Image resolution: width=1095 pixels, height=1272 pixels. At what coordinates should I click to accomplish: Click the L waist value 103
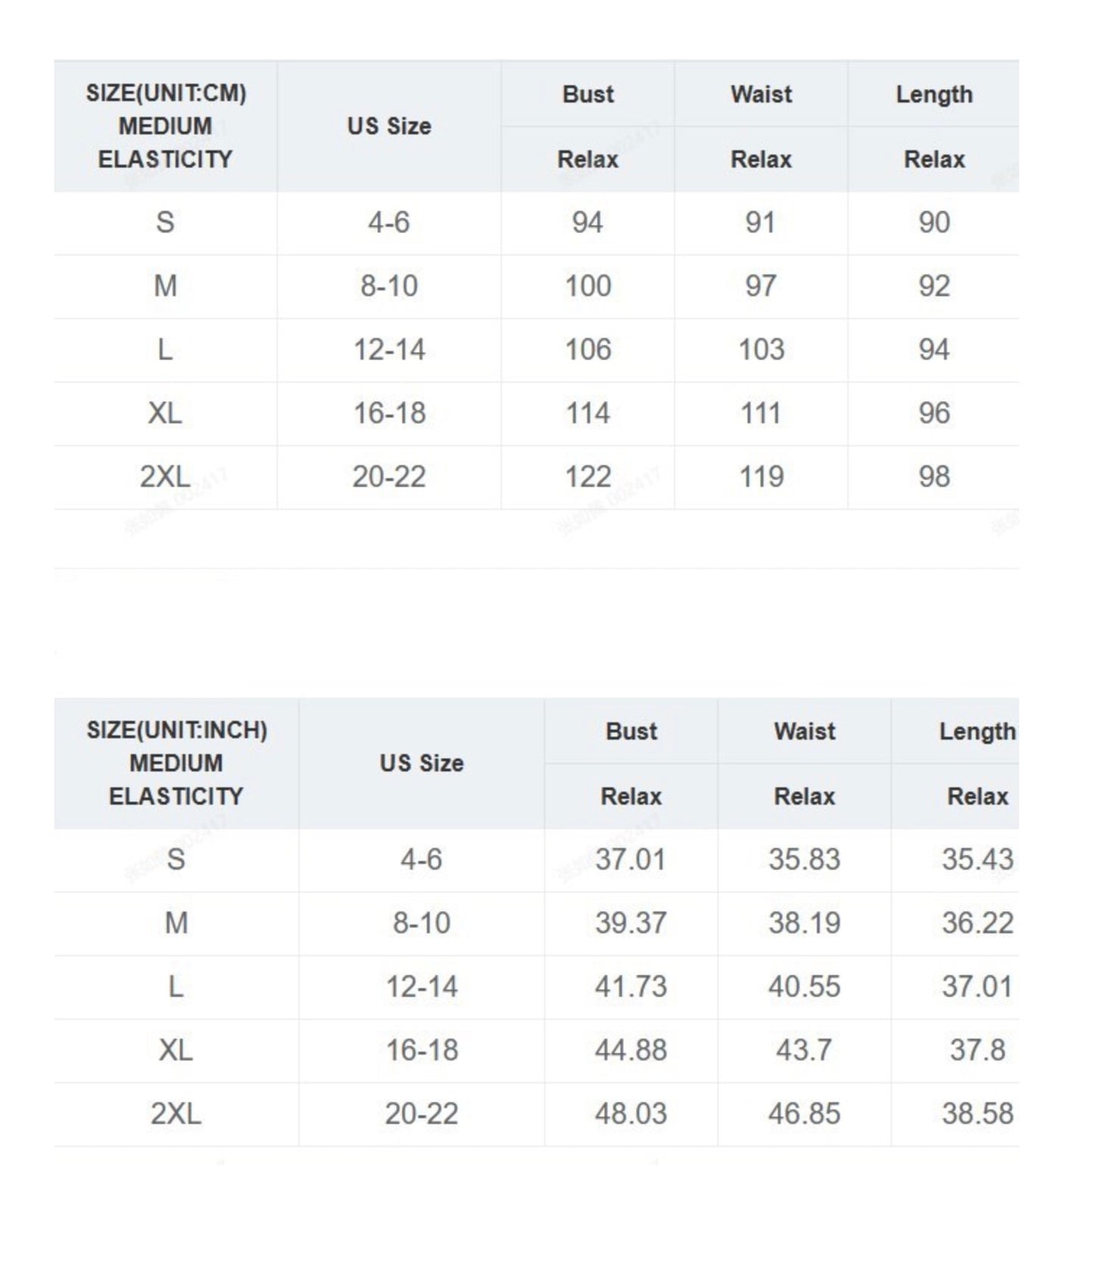761,349
